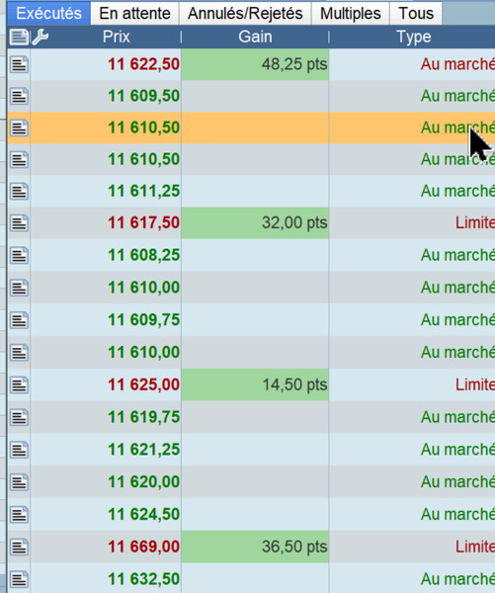Open order details icon for 11 611,25
The height and width of the screenshot is (593, 495).
[19, 192]
